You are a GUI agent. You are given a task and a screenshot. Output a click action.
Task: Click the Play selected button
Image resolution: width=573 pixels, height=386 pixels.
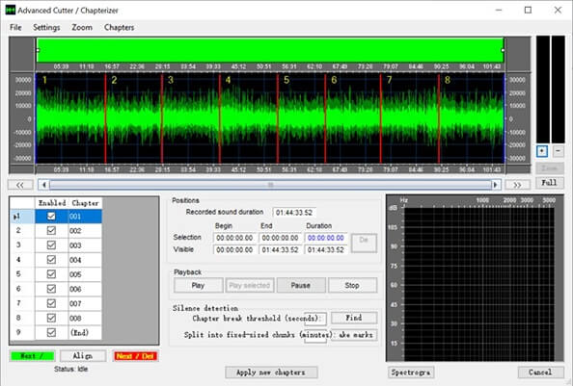(250, 285)
